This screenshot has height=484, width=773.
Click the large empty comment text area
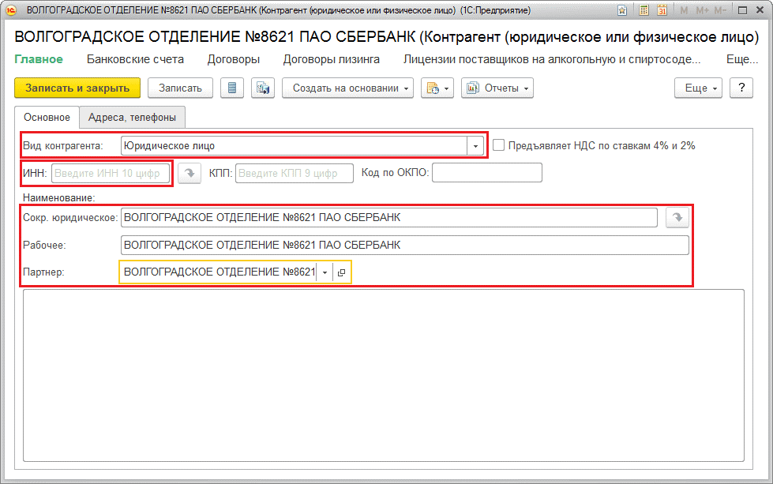coord(384,376)
